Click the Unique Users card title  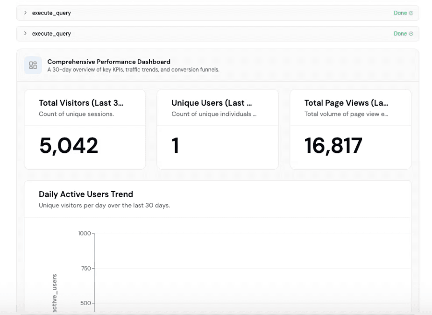[212, 103]
